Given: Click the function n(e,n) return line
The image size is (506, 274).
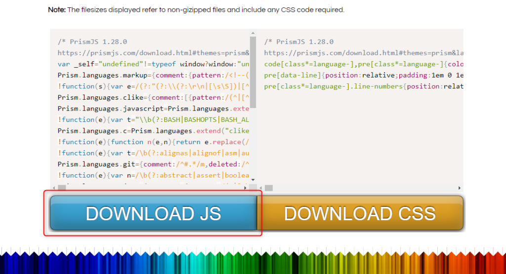Looking at the screenshot, I should click(x=154, y=142).
